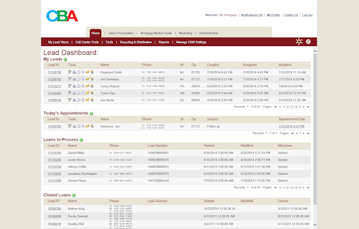This screenshot has width=359, height=229.
Task: Click the orange person icon for Raymond Smith
Action: 92,72
